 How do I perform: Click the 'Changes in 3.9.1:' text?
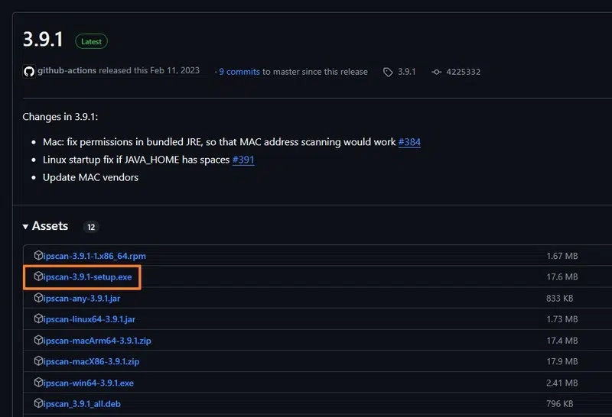(x=60, y=117)
